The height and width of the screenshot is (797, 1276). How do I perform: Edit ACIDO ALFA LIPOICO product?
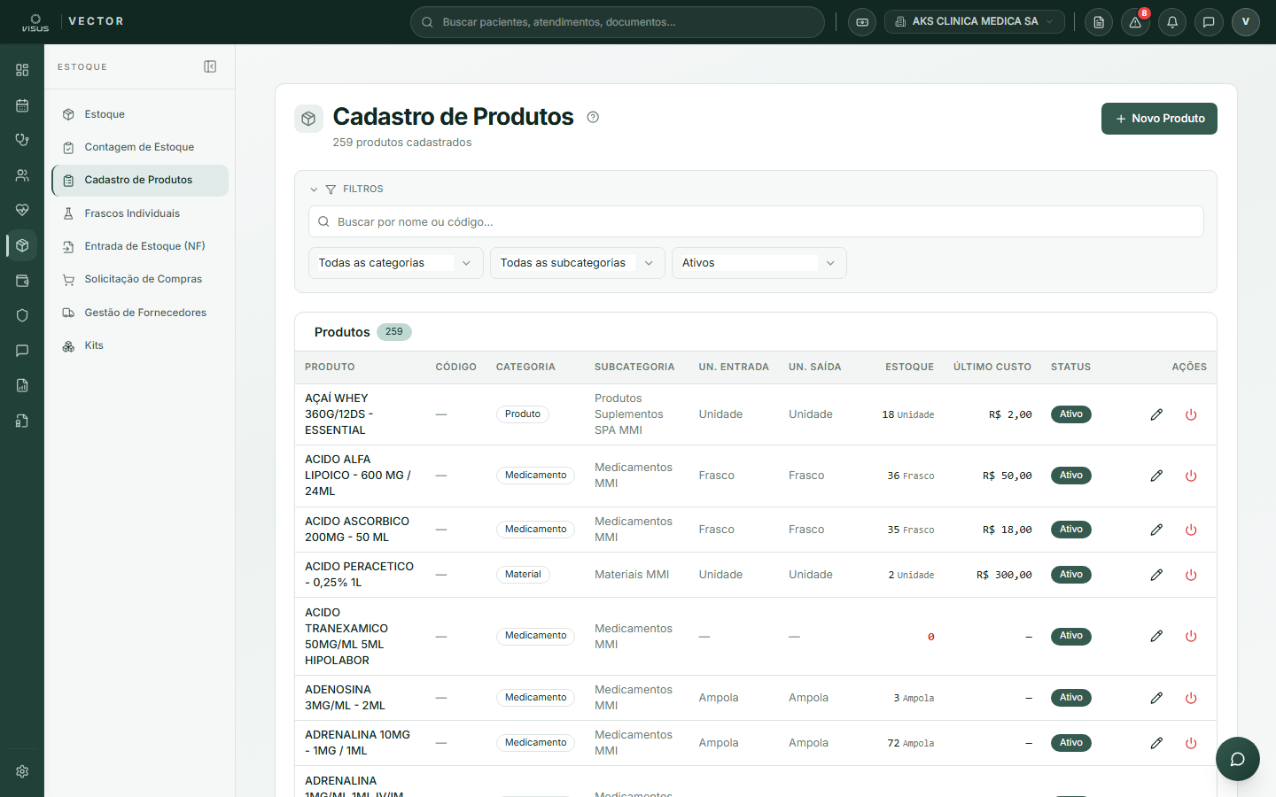[x=1156, y=476]
